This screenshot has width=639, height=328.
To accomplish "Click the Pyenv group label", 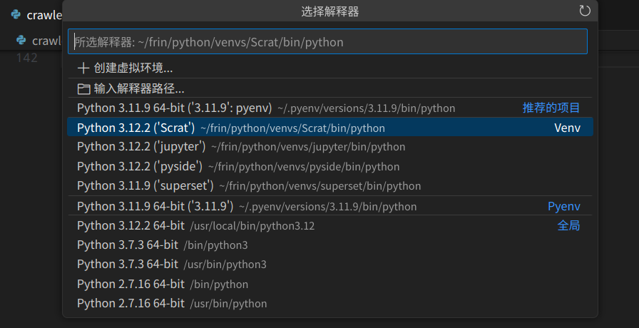I will (564, 206).
